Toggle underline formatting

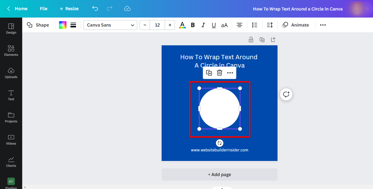pyautogui.click(x=214, y=25)
